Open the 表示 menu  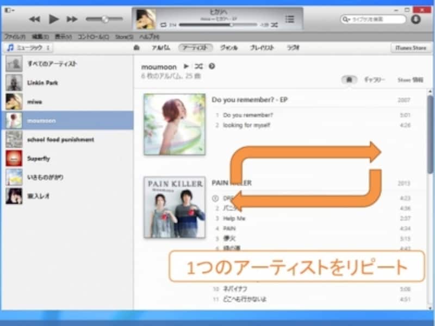[x=63, y=36]
